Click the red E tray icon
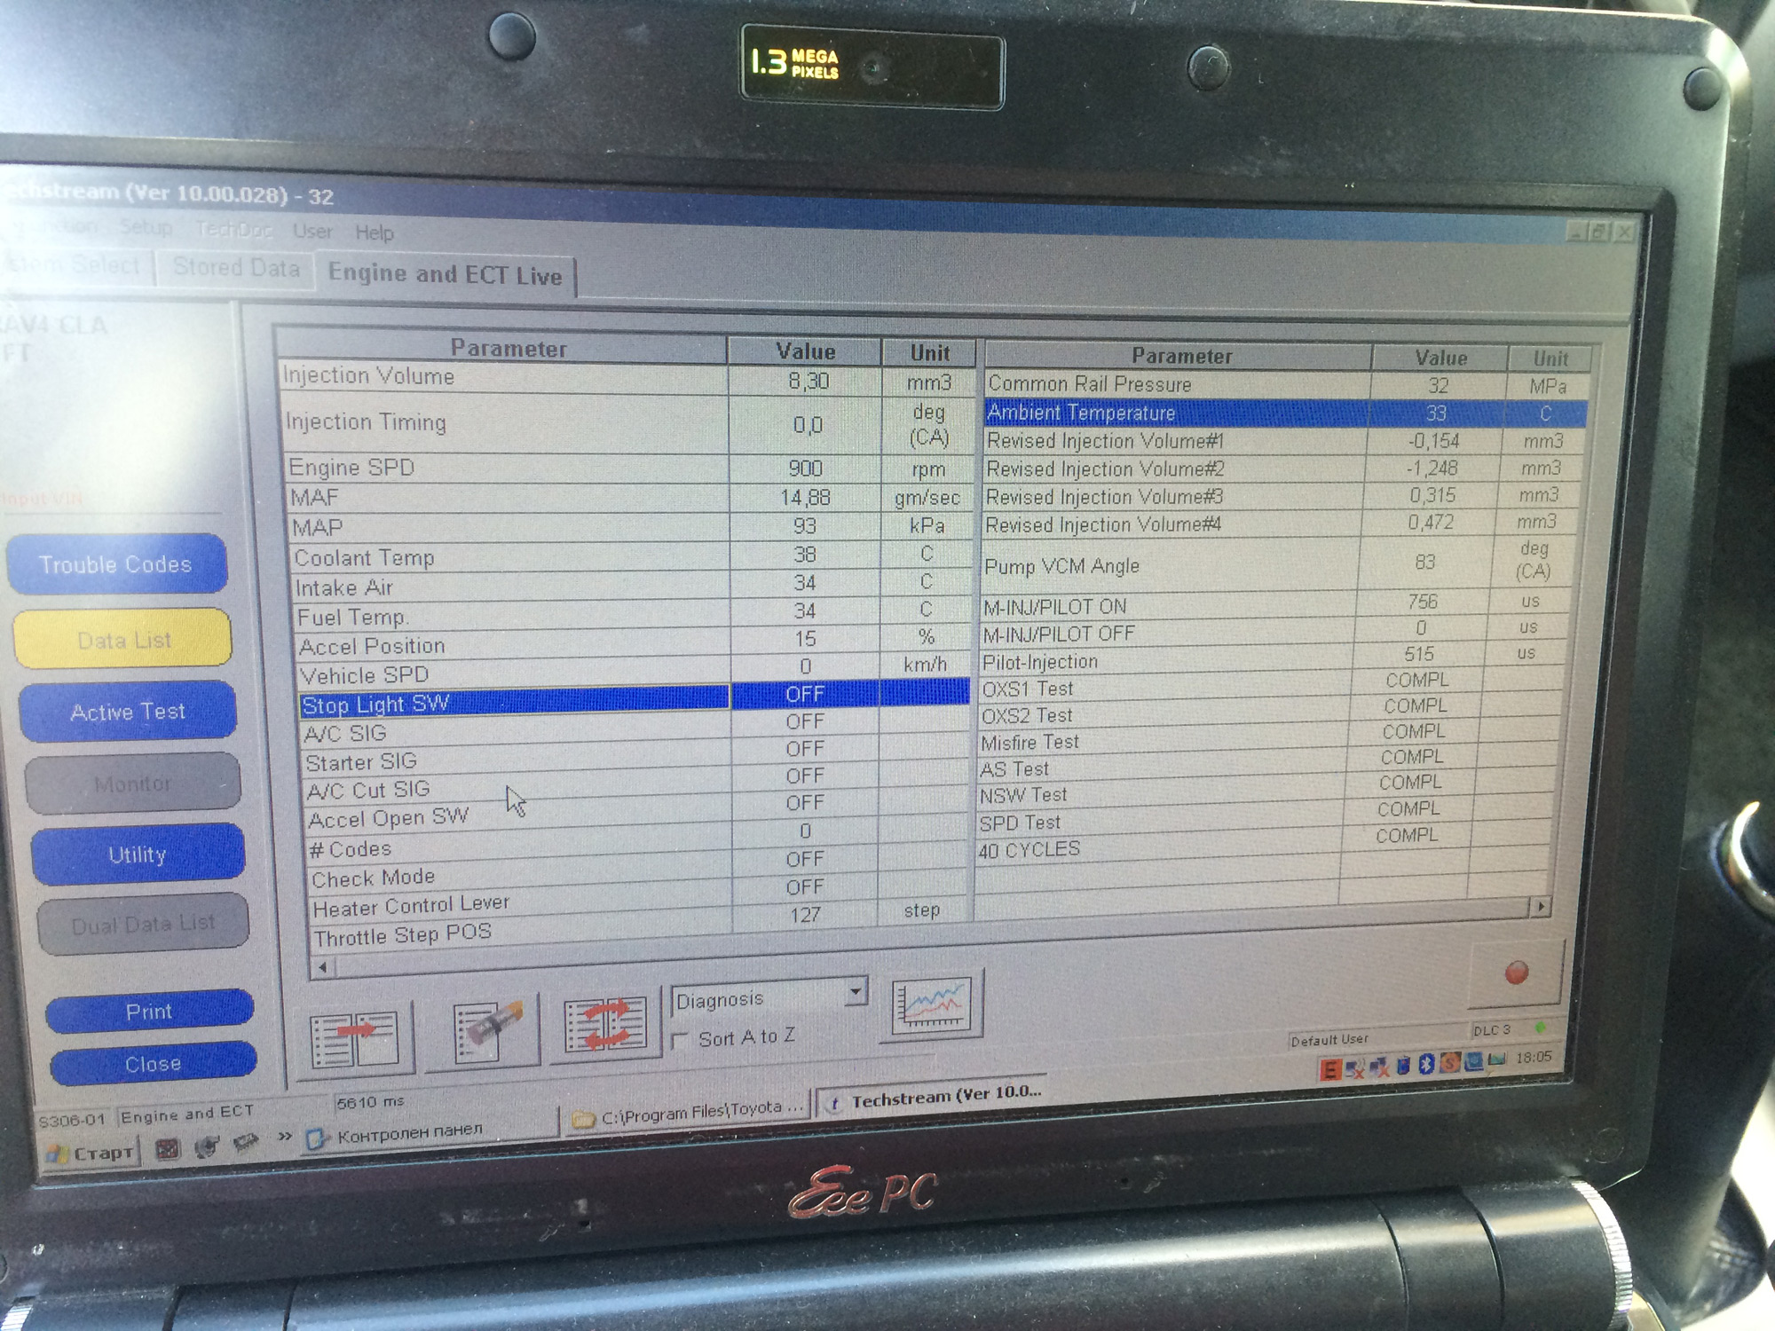 (1329, 1070)
